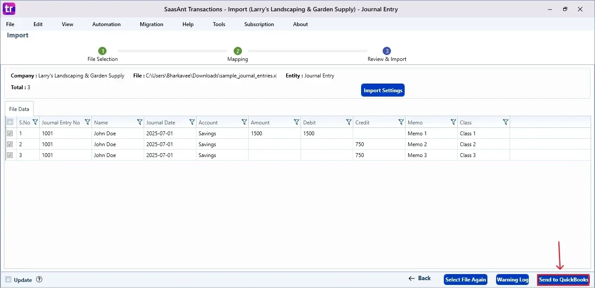Viewport: 595px width, 288px height.
Task: Select the Credit 750 cell in row 2
Action: coord(379,144)
